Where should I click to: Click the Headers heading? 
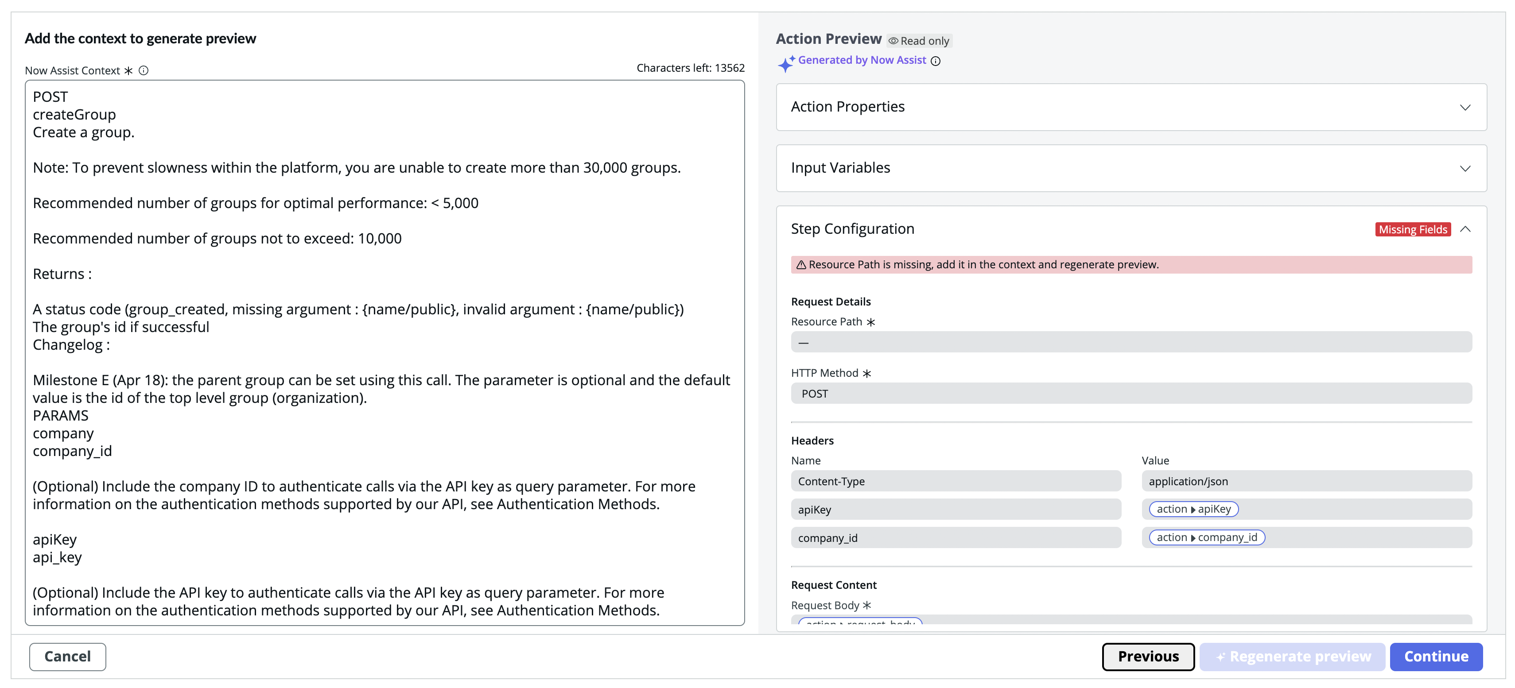812,441
